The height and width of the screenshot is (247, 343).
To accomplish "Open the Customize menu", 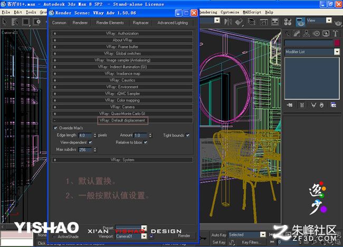I will tap(230, 12).
